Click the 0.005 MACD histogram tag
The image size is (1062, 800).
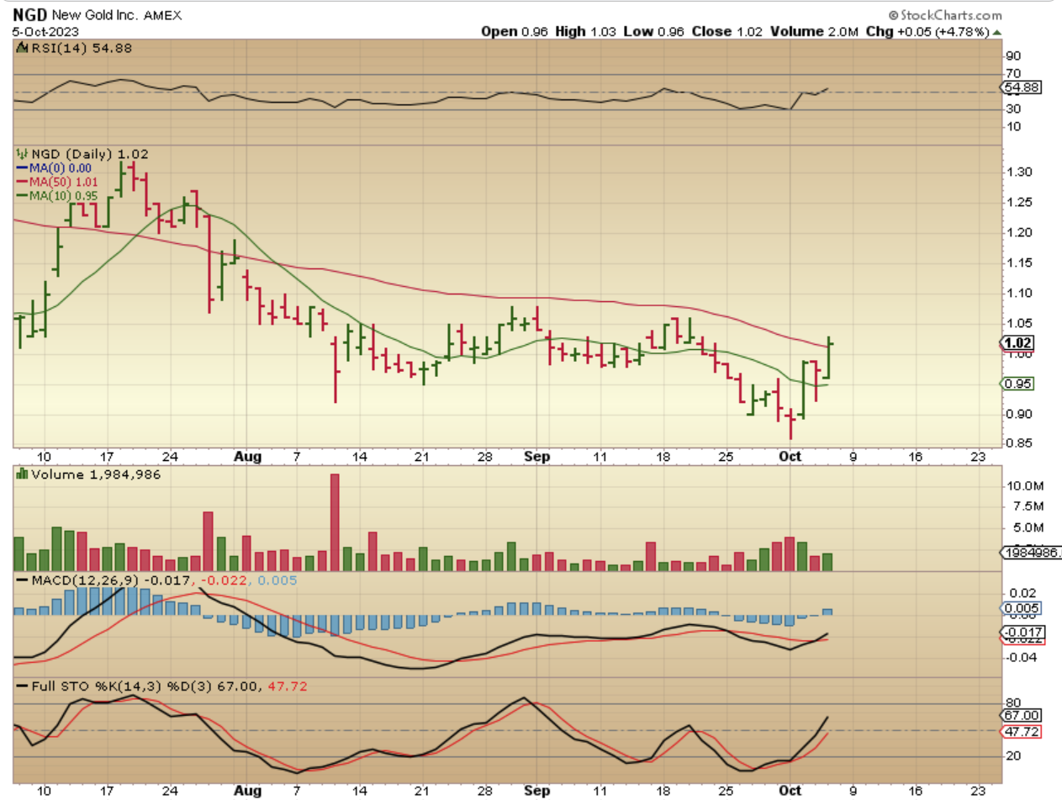(x=1018, y=608)
